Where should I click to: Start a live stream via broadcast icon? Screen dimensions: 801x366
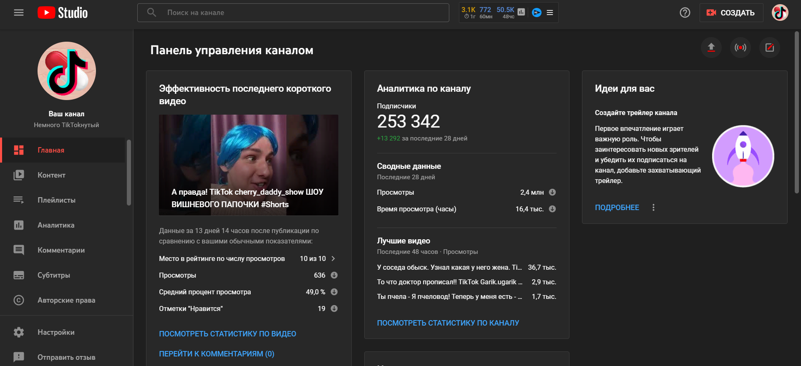tap(740, 48)
